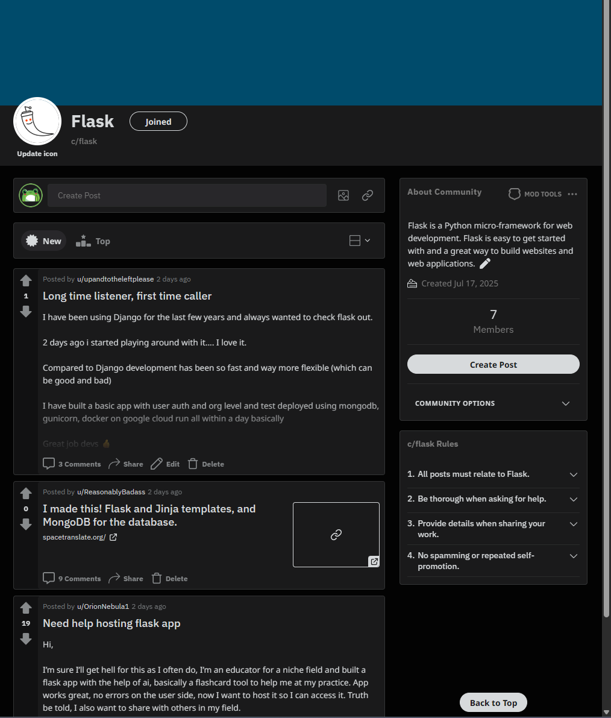Upvote the 'Need help hosting flask app' post
Image resolution: width=611 pixels, height=718 pixels.
tap(26, 608)
